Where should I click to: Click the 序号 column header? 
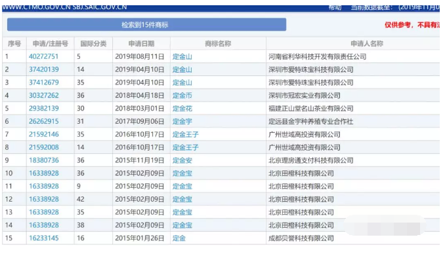point(14,43)
